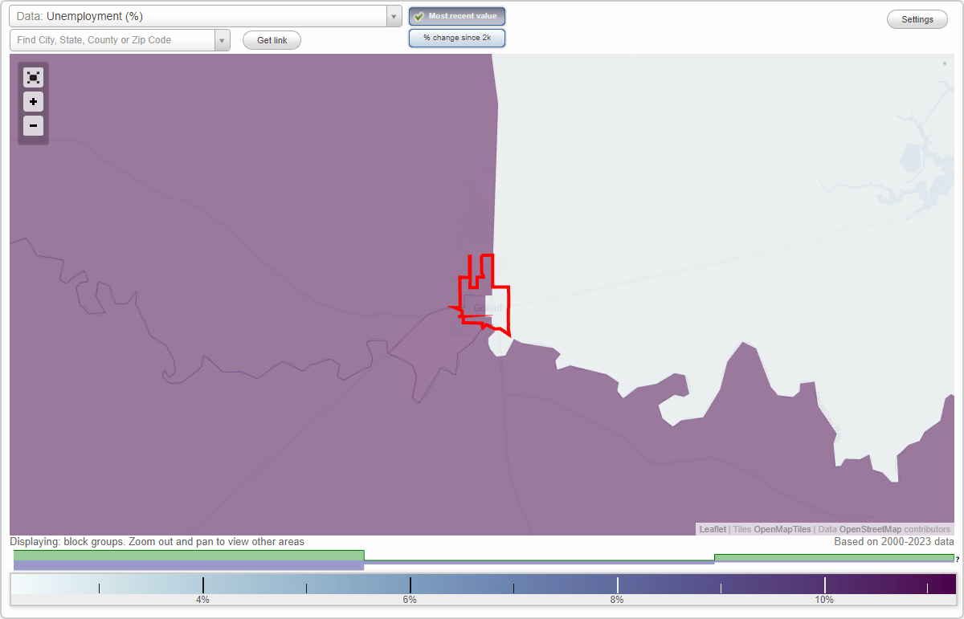The image size is (964, 619).
Task: Switch to % change since 2k
Action: (457, 38)
